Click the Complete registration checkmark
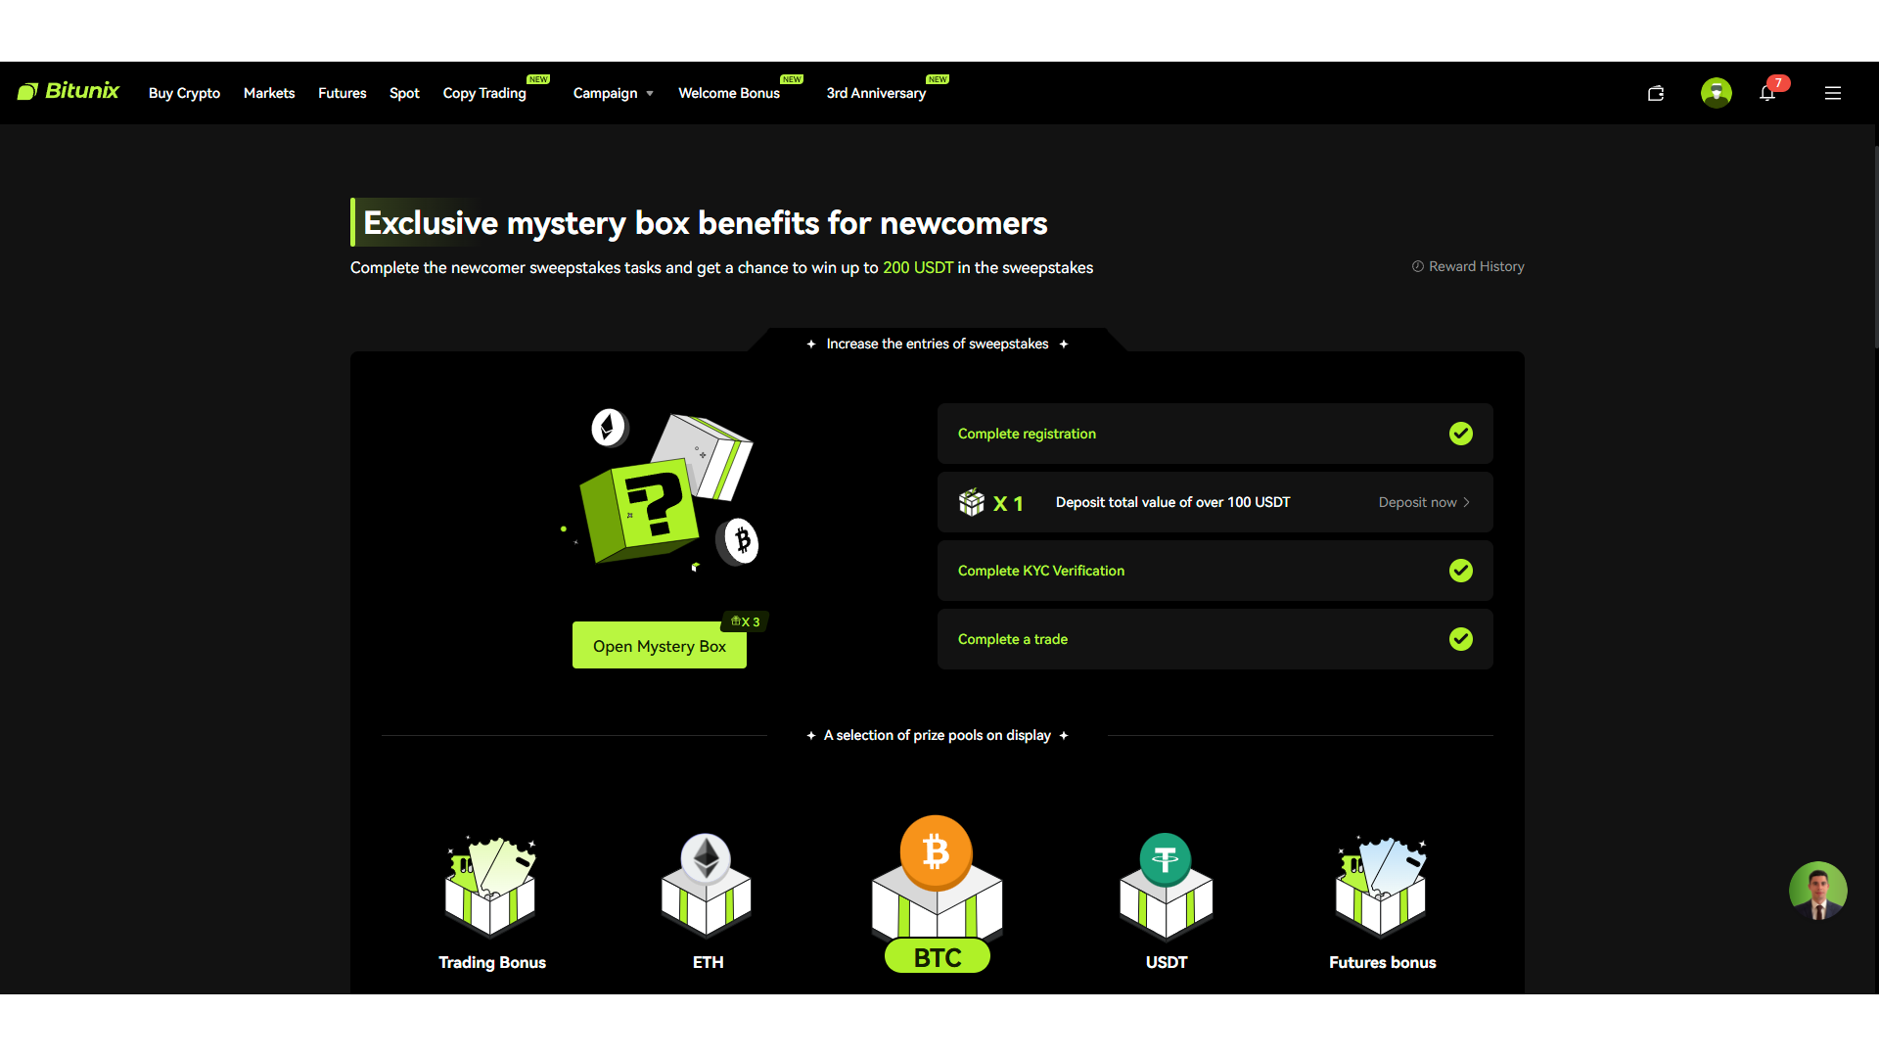Screen dimensions: 1879x1057 click(1461, 434)
